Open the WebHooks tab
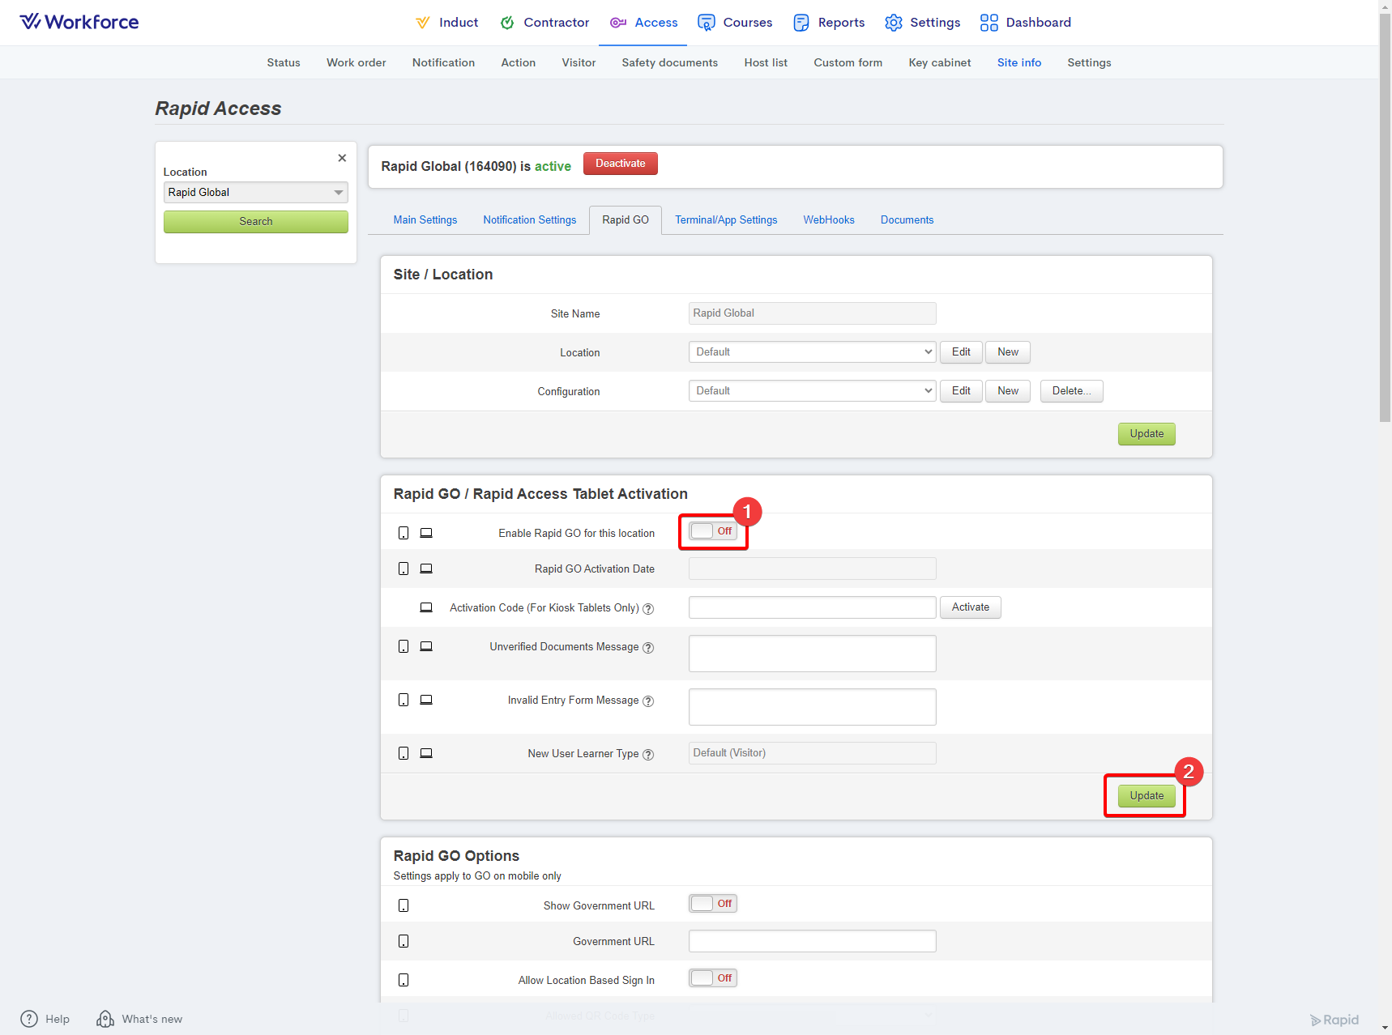Viewport: 1392px width, 1035px height. (x=829, y=220)
